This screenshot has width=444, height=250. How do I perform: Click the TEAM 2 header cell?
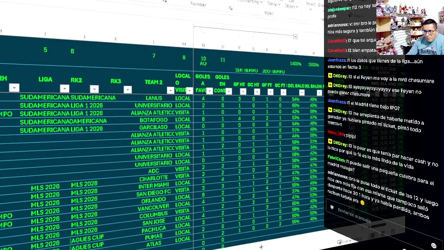[x=154, y=82]
